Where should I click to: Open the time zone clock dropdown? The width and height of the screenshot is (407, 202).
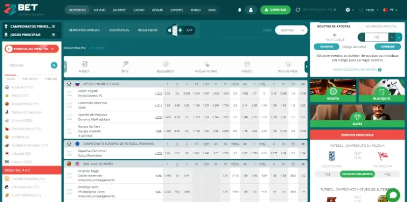click(x=368, y=10)
